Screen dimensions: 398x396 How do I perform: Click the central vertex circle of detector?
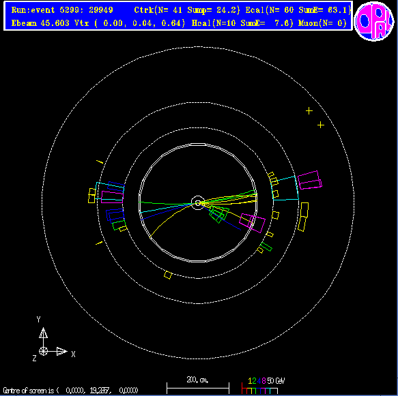198,202
